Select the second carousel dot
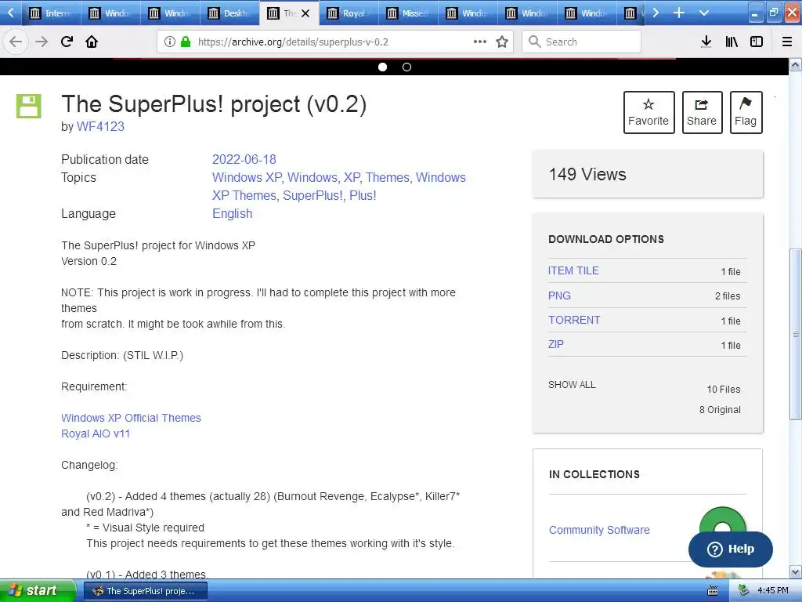 (406, 67)
